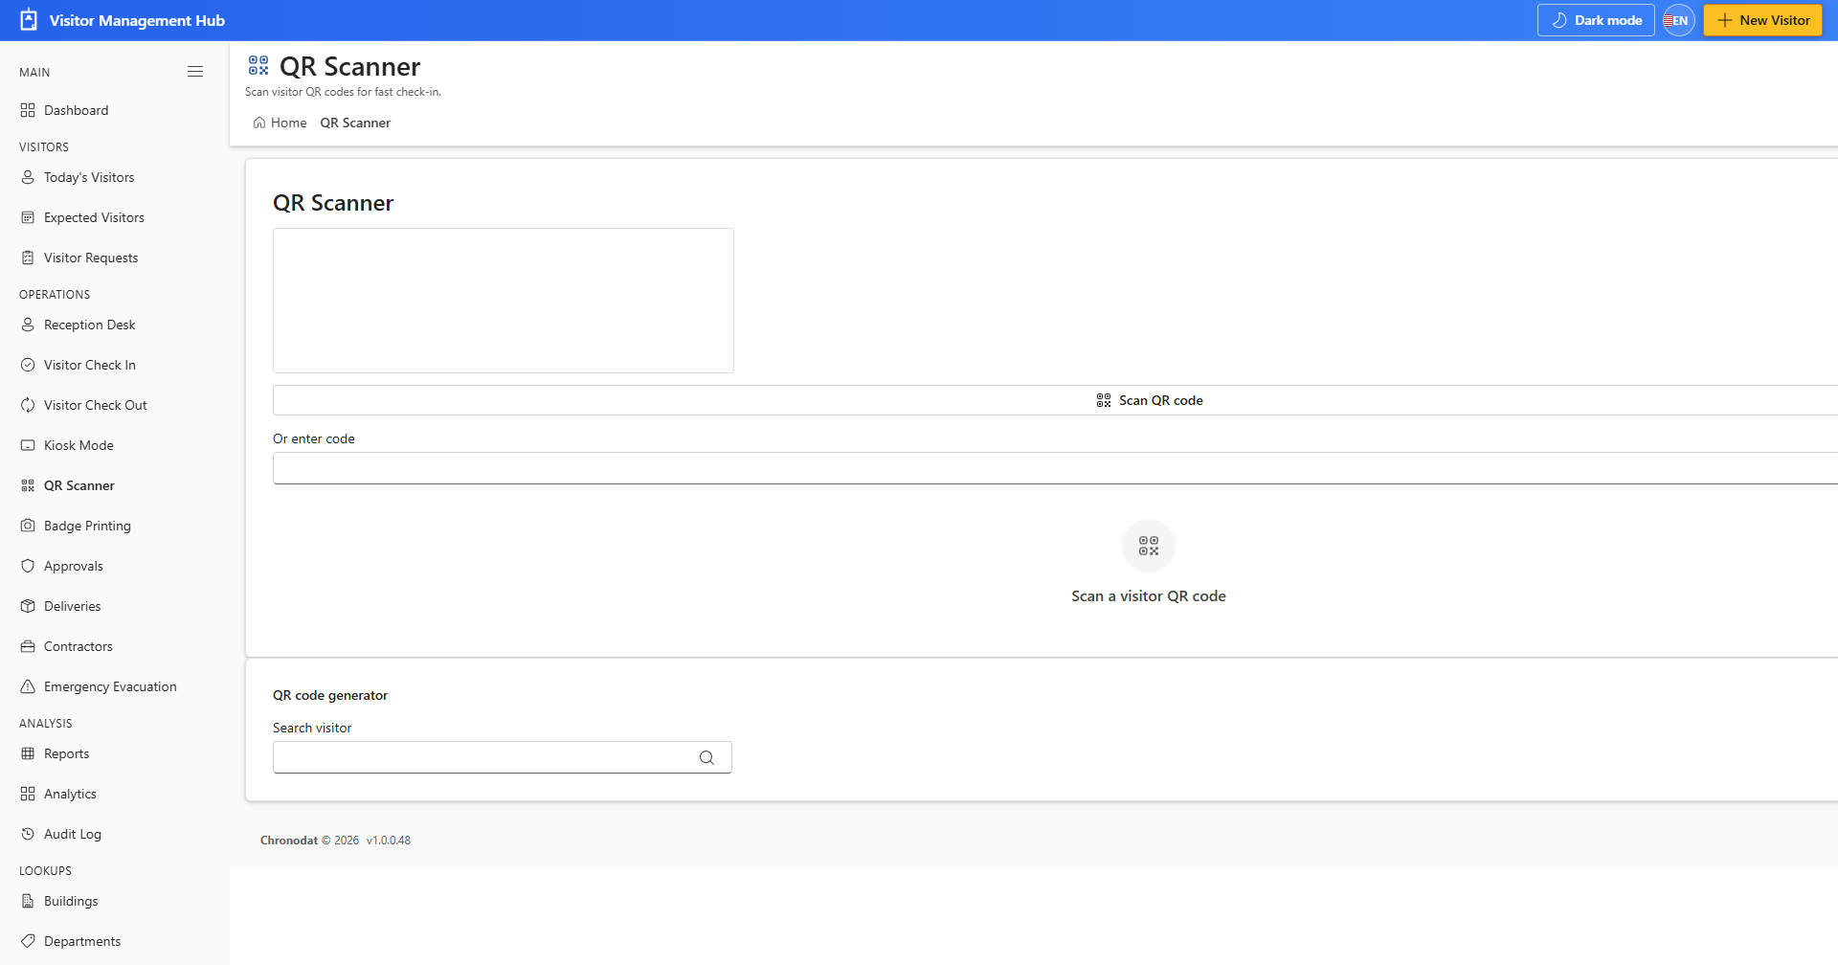Click the Approvals shield icon

point(28,566)
